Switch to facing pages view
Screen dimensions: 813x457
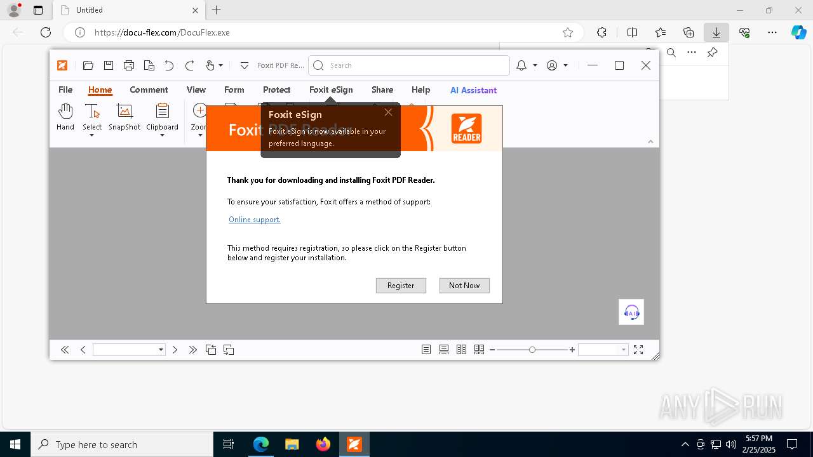click(x=462, y=350)
